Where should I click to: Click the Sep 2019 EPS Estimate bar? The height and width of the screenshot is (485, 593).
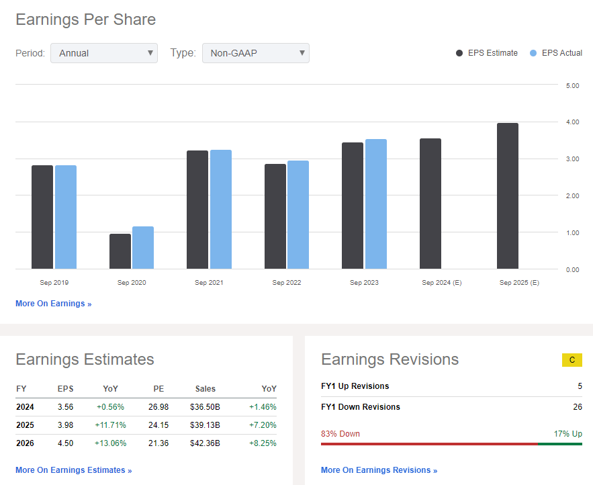(x=42, y=217)
